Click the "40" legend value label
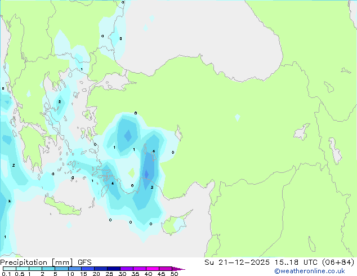This screenshot has width=357, height=276. pyautogui.click(x=148, y=274)
